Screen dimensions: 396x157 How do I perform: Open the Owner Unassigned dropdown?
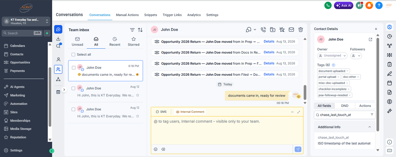point(332,56)
